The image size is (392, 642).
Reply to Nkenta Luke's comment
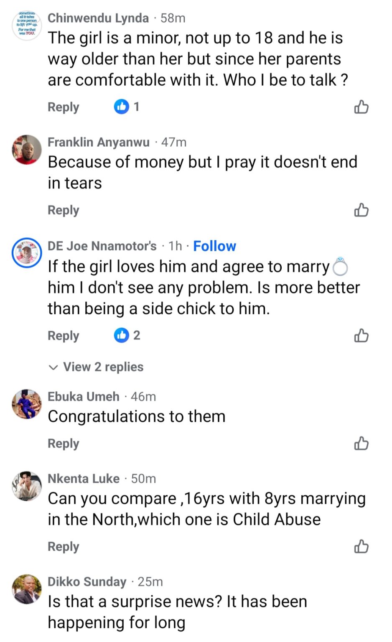coord(63,546)
